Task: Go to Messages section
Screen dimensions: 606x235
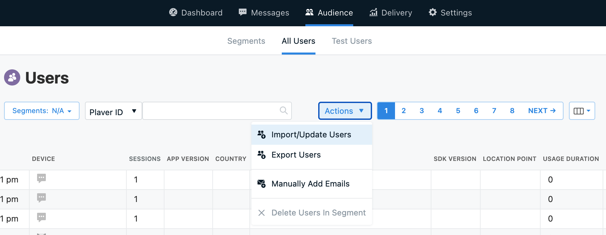Action: [x=264, y=13]
